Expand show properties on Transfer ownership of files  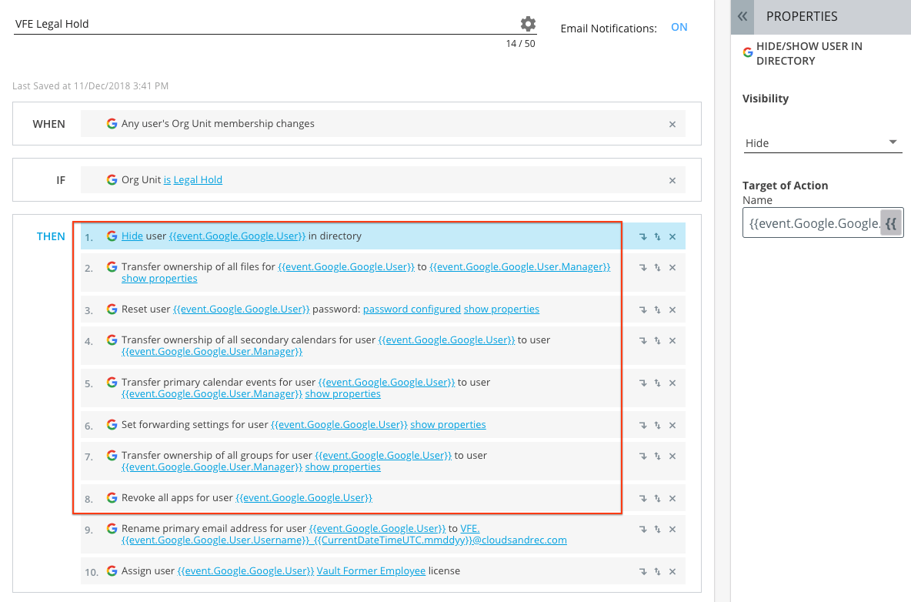159,278
